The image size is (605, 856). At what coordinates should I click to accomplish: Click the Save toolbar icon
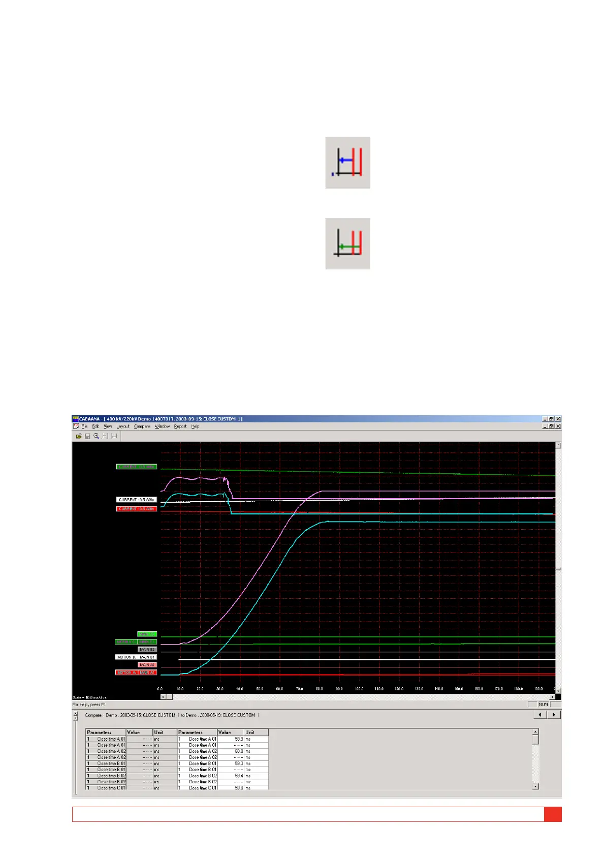(87, 436)
